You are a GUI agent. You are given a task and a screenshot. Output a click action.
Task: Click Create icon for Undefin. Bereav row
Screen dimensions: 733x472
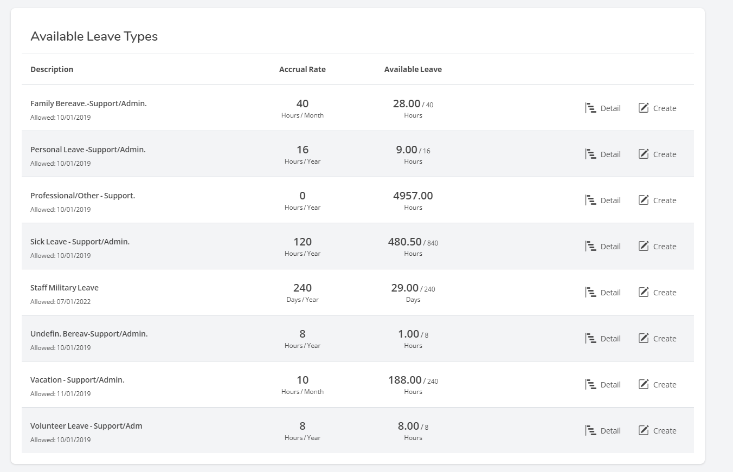[644, 338]
